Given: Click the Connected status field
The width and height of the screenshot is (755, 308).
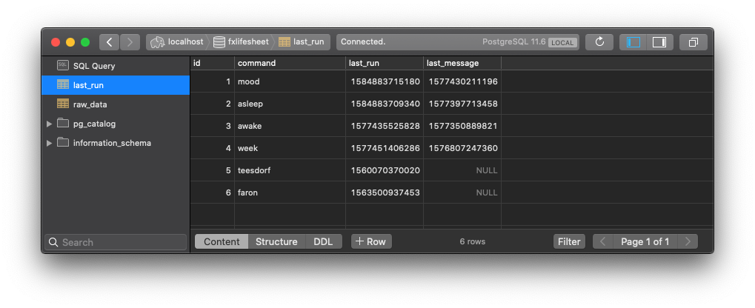Looking at the screenshot, I should pyautogui.click(x=457, y=42).
